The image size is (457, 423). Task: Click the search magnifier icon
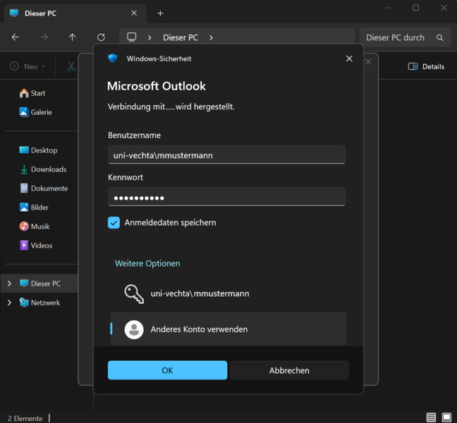439,37
